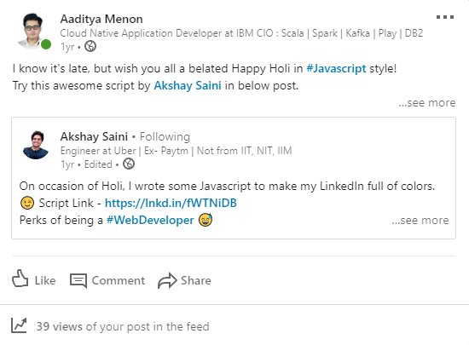Click the Following label next to Akshay Saini
Viewport: 469px width, 345px height.
pyautogui.click(x=165, y=137)
